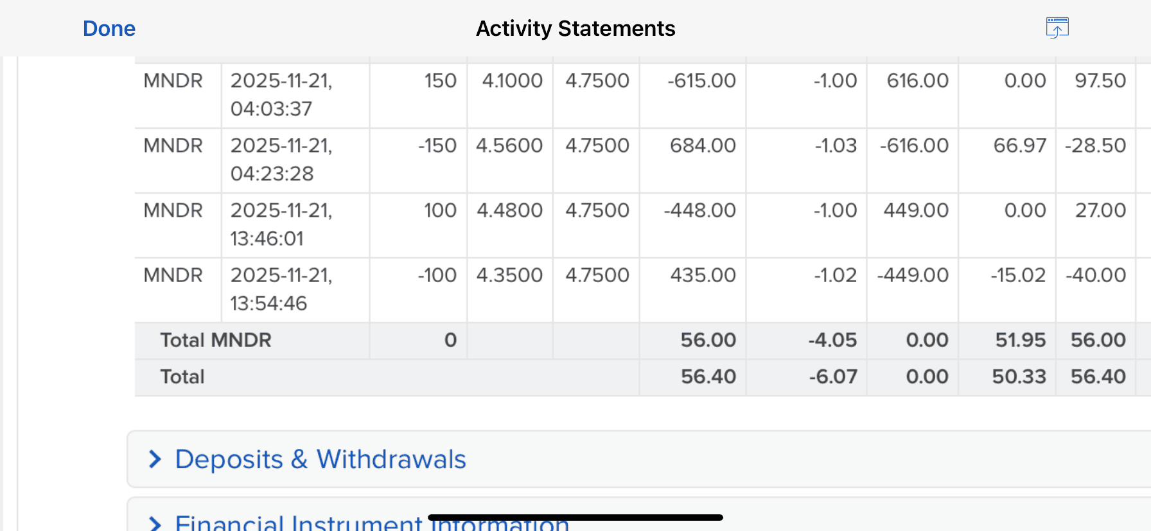This screenshot has width=1151, height=531.
Task: Tap the Done button
Action: pos(109,29)
